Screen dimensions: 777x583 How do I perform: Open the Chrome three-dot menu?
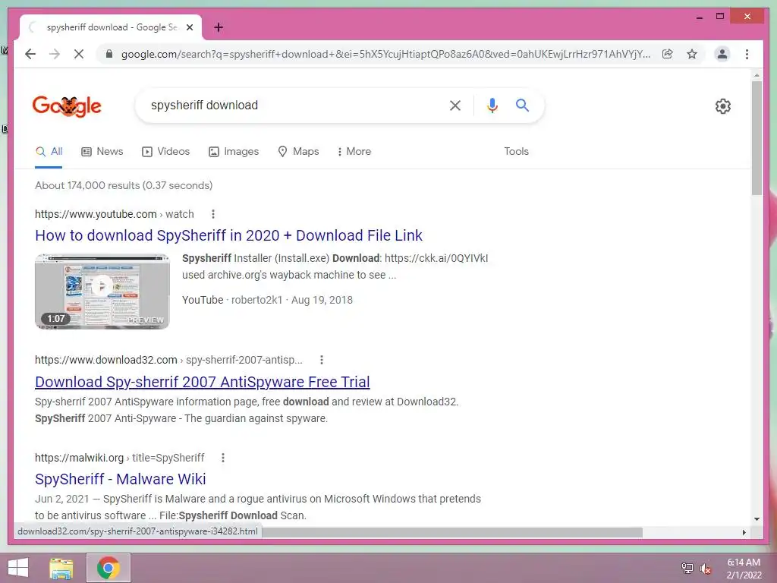coord(747,54)
